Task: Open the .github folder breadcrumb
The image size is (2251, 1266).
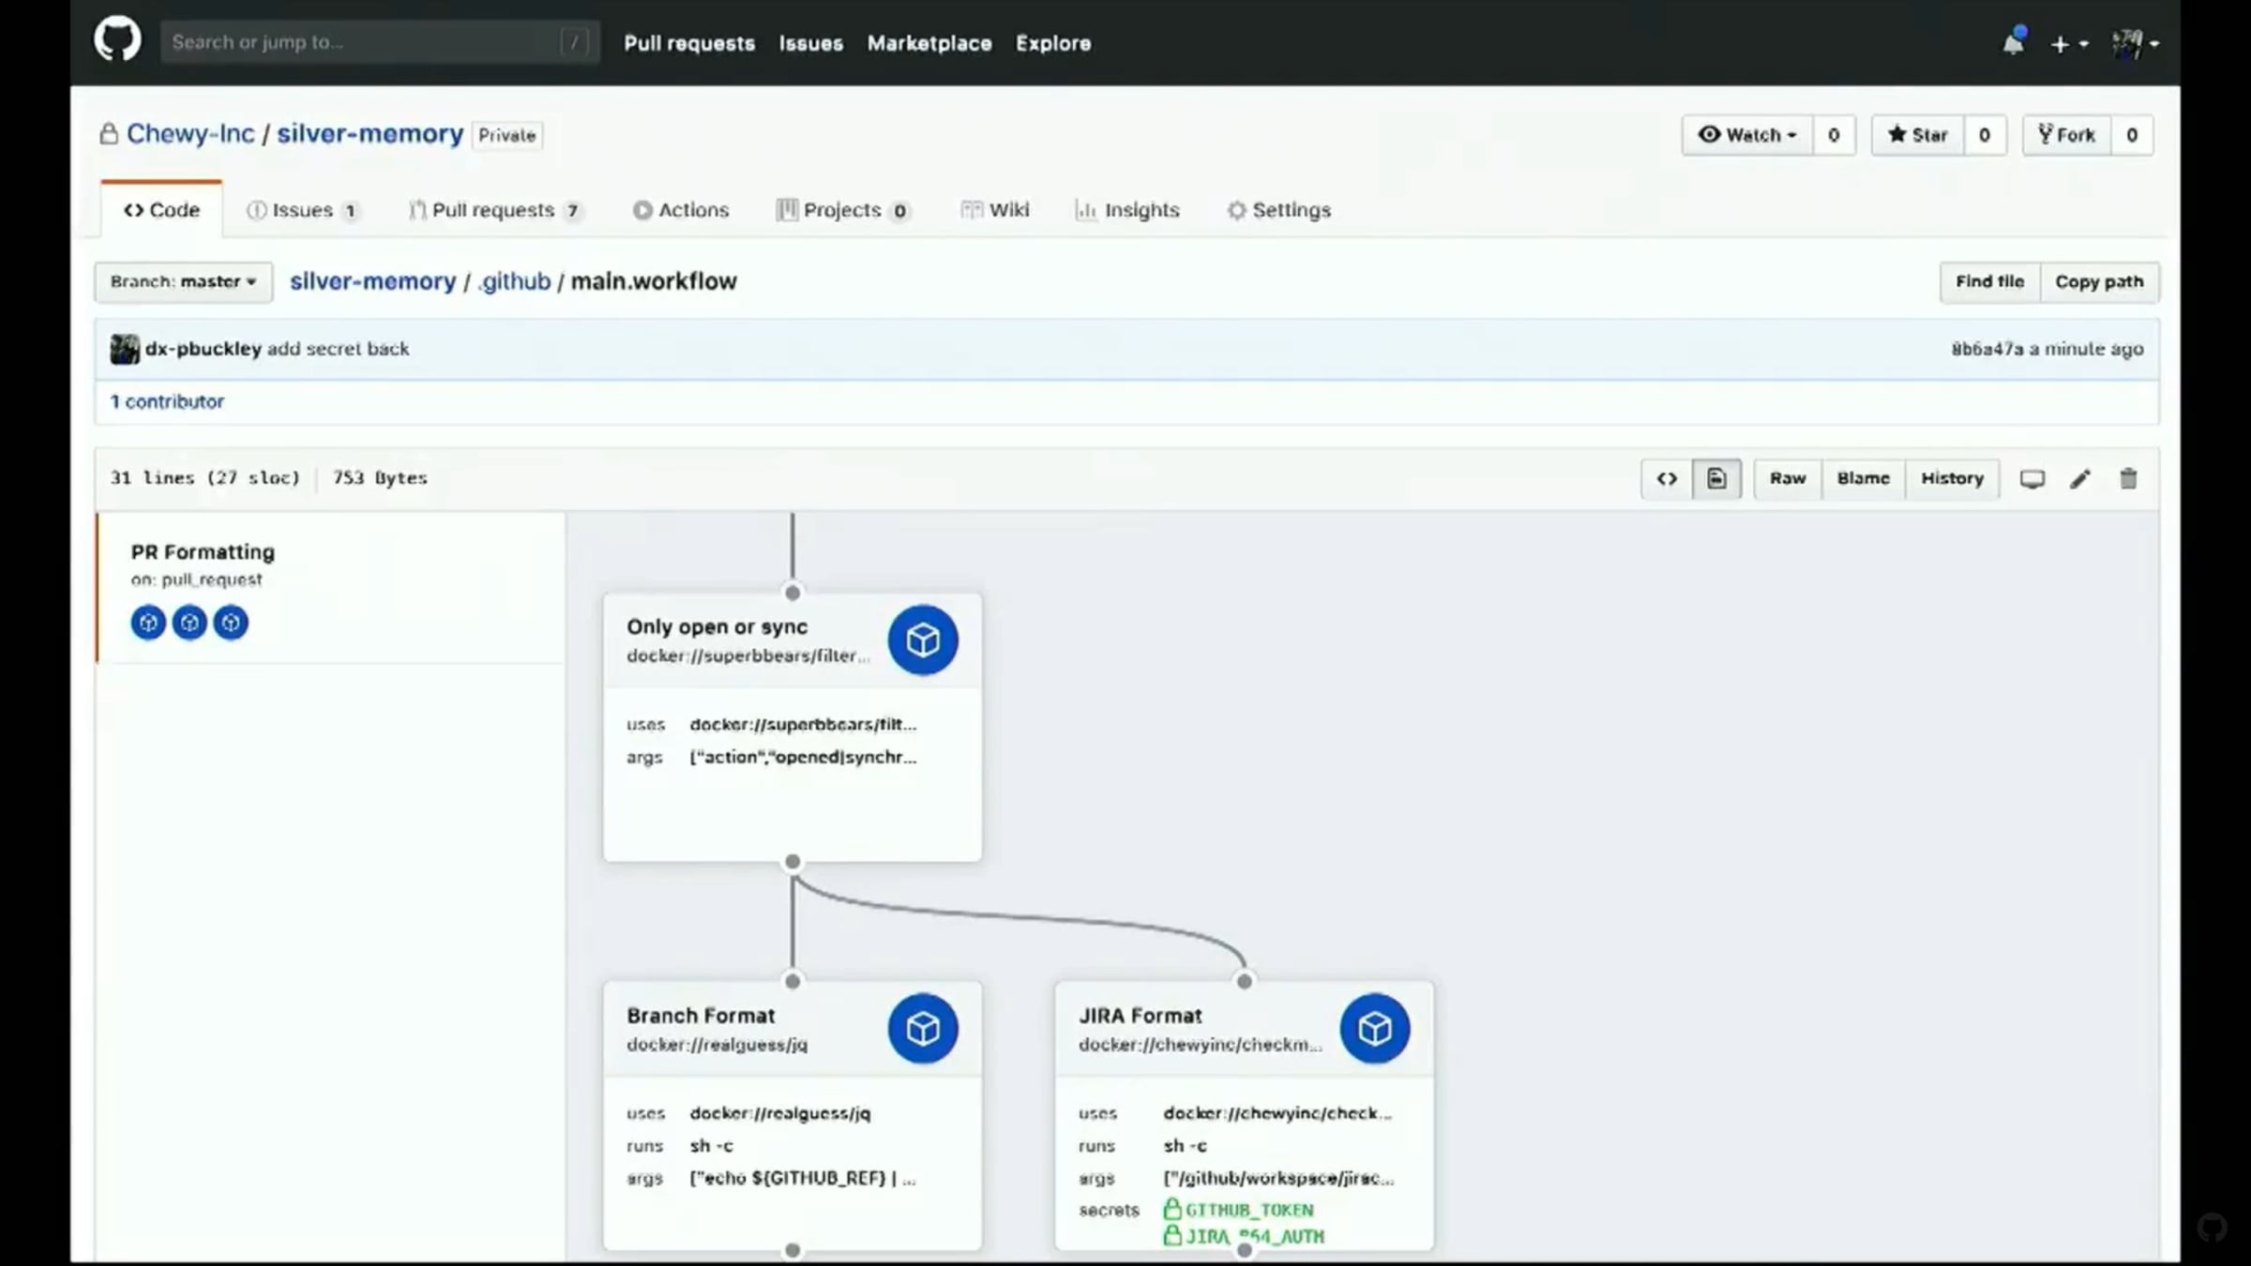Action: coord(514,281)
